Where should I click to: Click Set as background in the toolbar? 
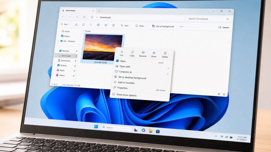click(x=163, y=26)
